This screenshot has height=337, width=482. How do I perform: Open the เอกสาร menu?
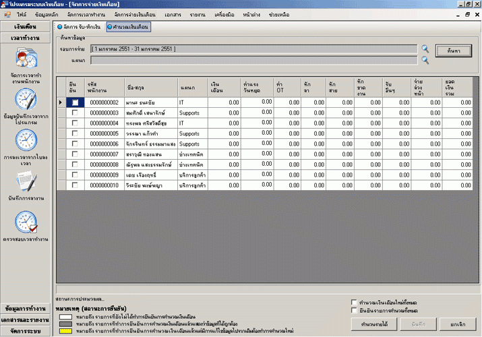coord(173,14)
